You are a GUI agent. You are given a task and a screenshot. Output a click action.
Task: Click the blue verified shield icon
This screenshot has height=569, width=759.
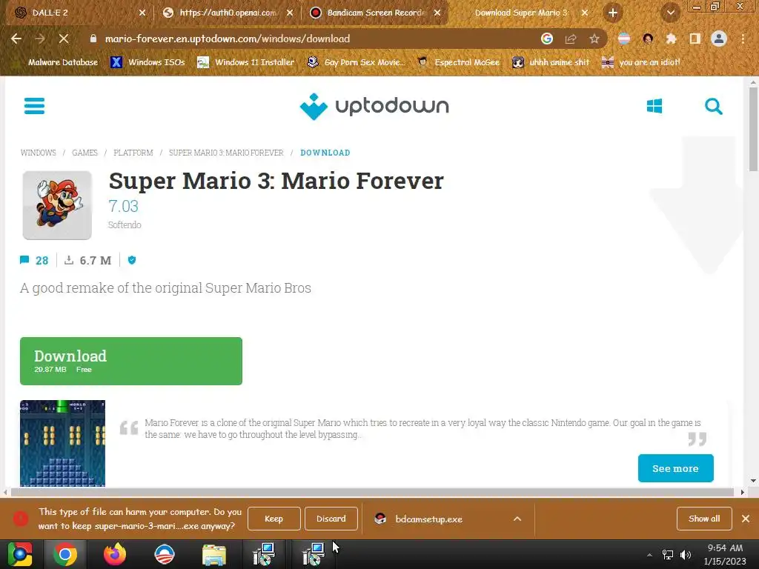[x=132, y=260]
